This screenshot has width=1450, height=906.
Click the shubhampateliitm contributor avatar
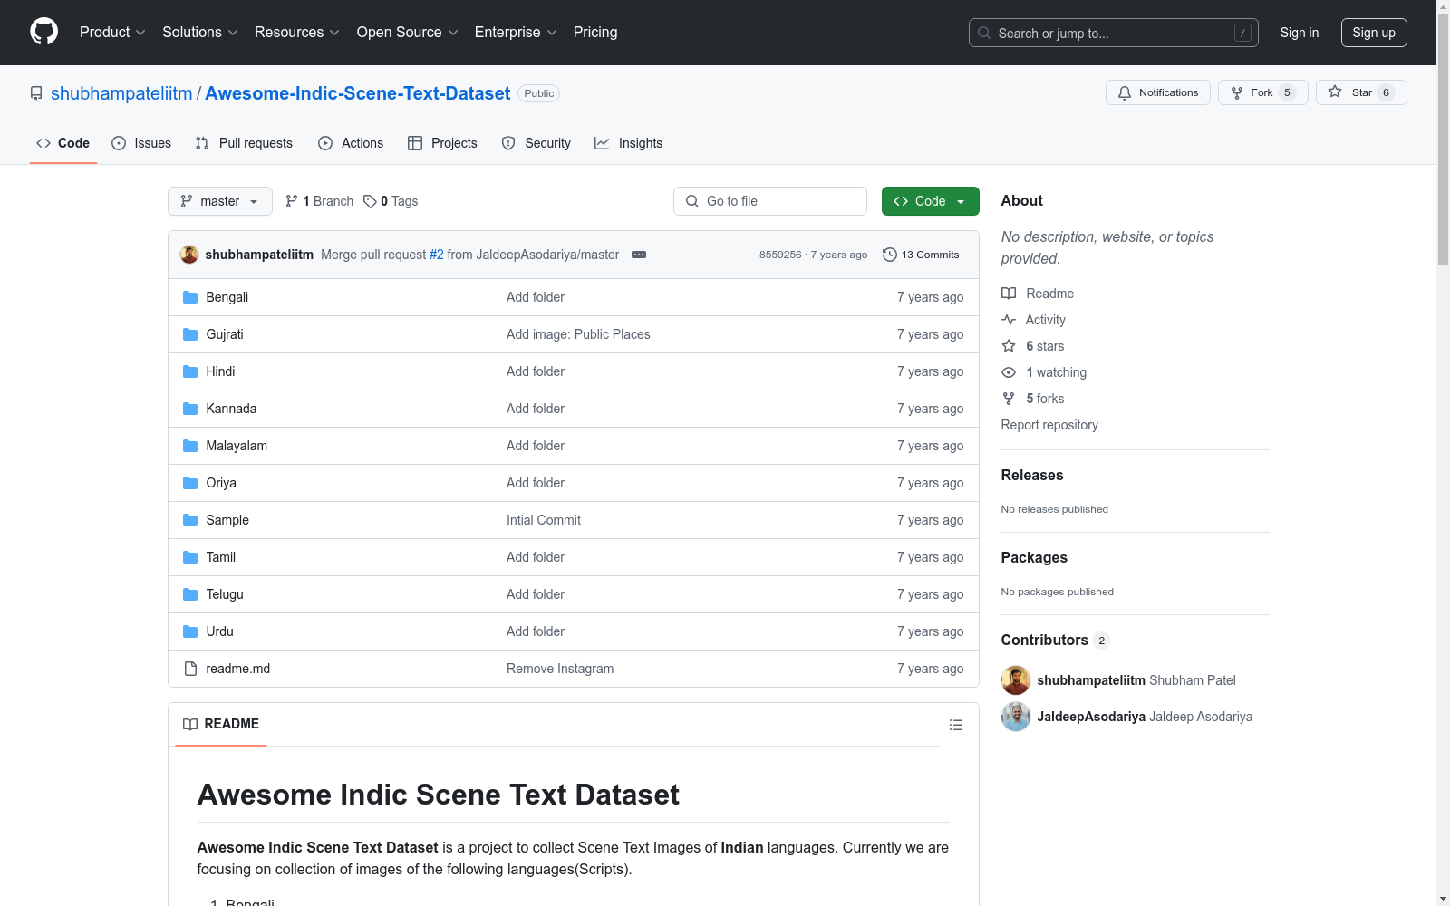point(1016,680)
